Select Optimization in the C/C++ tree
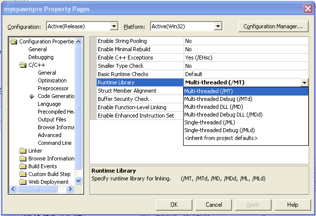 coord(52,80)
